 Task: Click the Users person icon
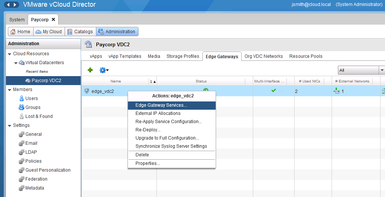(22, 98)
